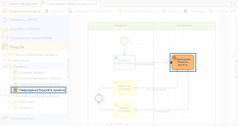Expand the Статусы экземпляра процесса folder
Screen dimensions: 238x126
[5, 55]
